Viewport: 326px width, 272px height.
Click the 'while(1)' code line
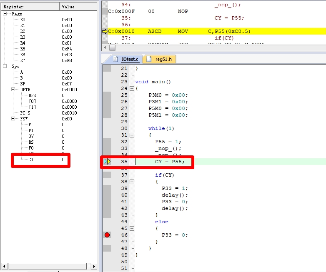(x=161, y=128)
